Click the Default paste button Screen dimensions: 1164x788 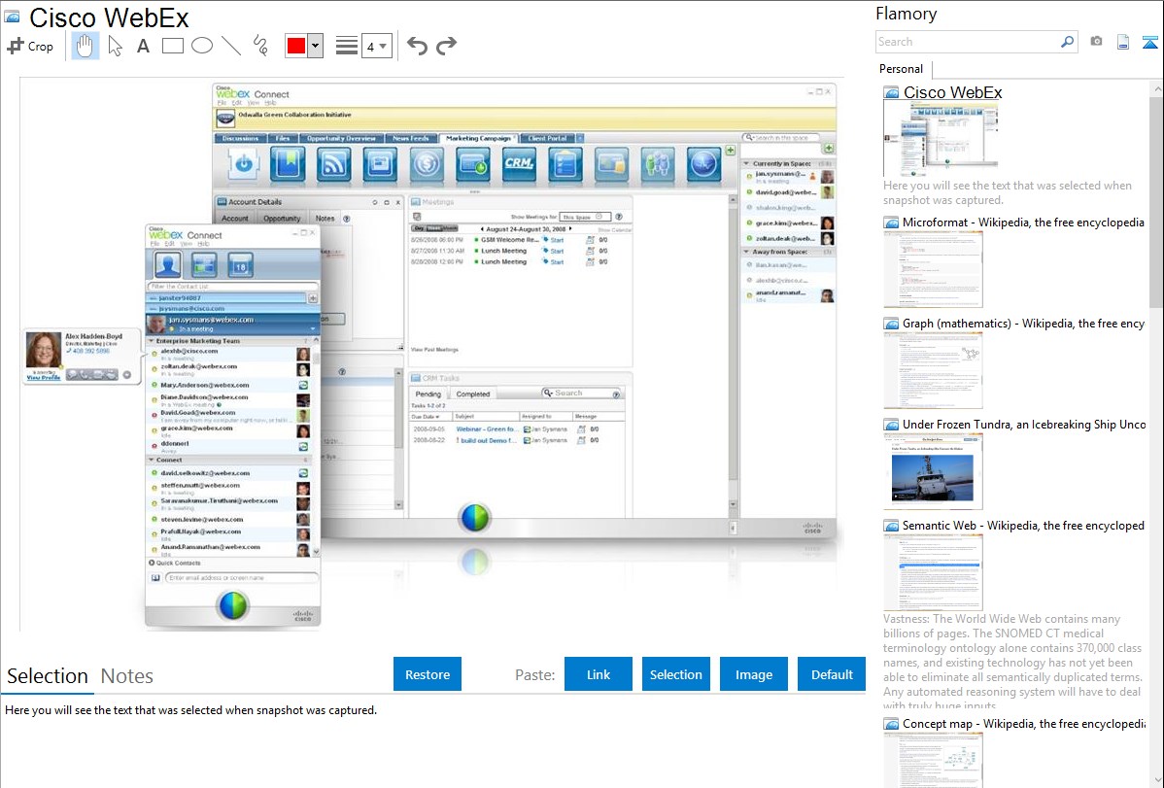pyautogui.click(x=832, y=674)
